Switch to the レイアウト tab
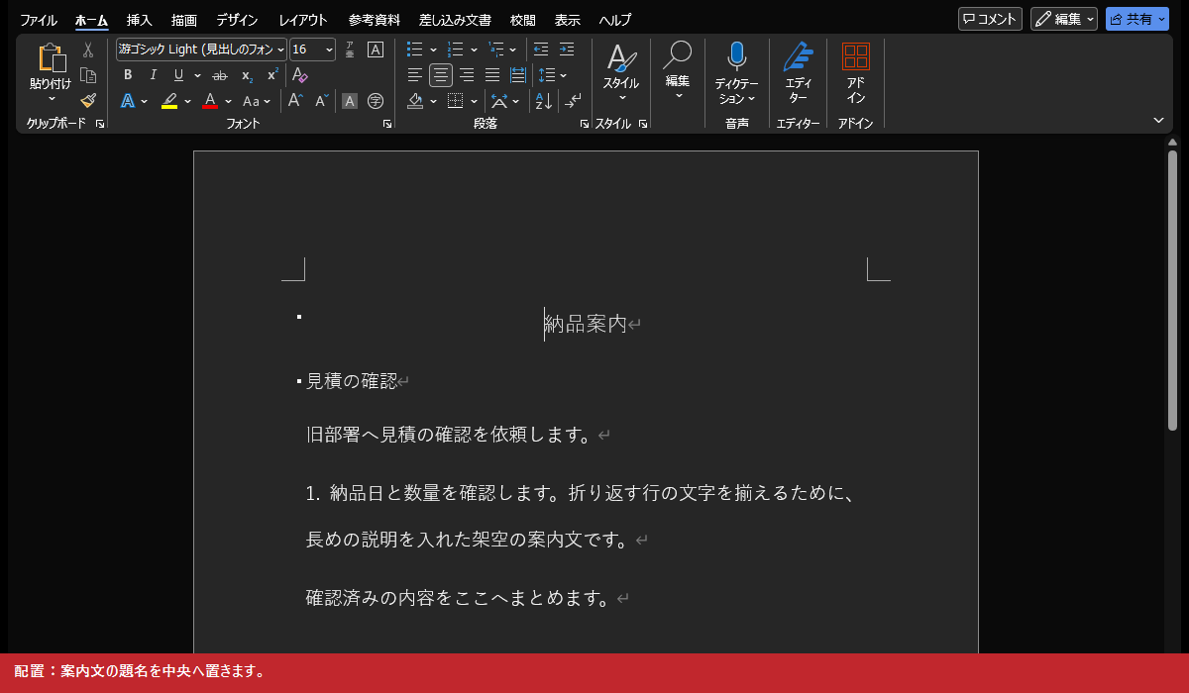 [x=303, y=20]
